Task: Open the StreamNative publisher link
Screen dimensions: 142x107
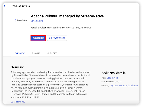Action: [37, 21]
